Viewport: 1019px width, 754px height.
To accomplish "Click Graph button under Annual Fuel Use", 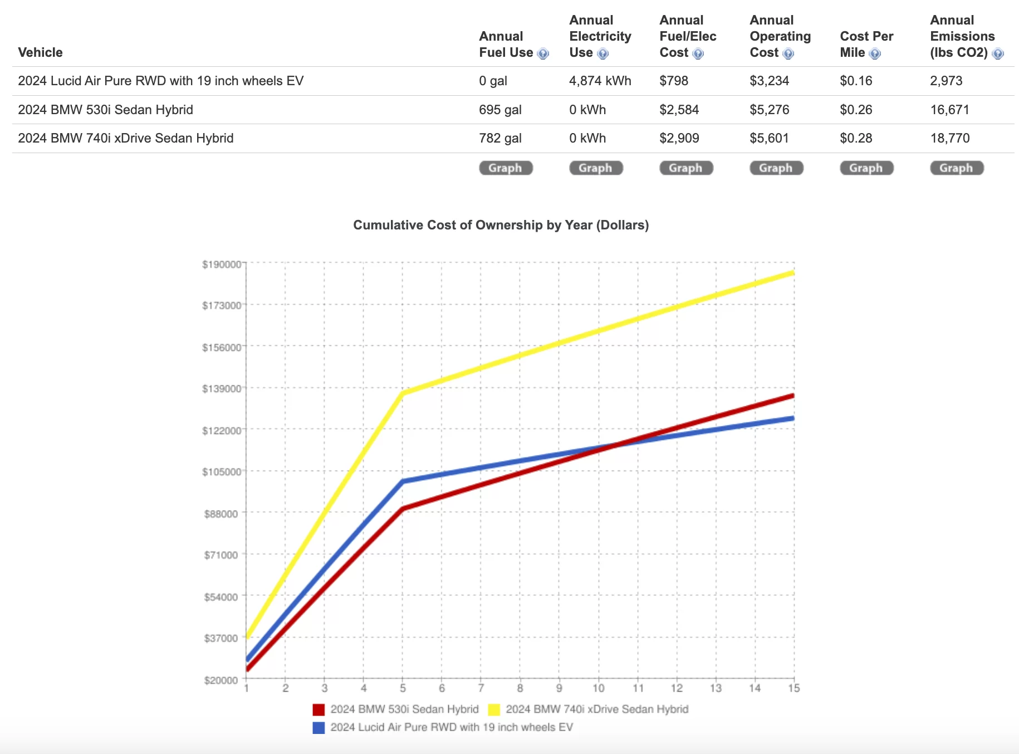I will tap(506, 168).
